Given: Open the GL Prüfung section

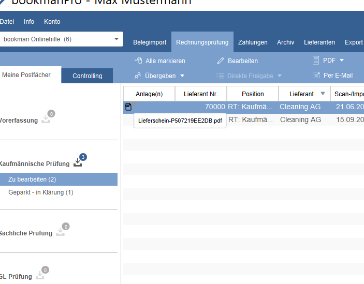Looking at the screenshot, I should pyautogui.click(x=16, y=277).
